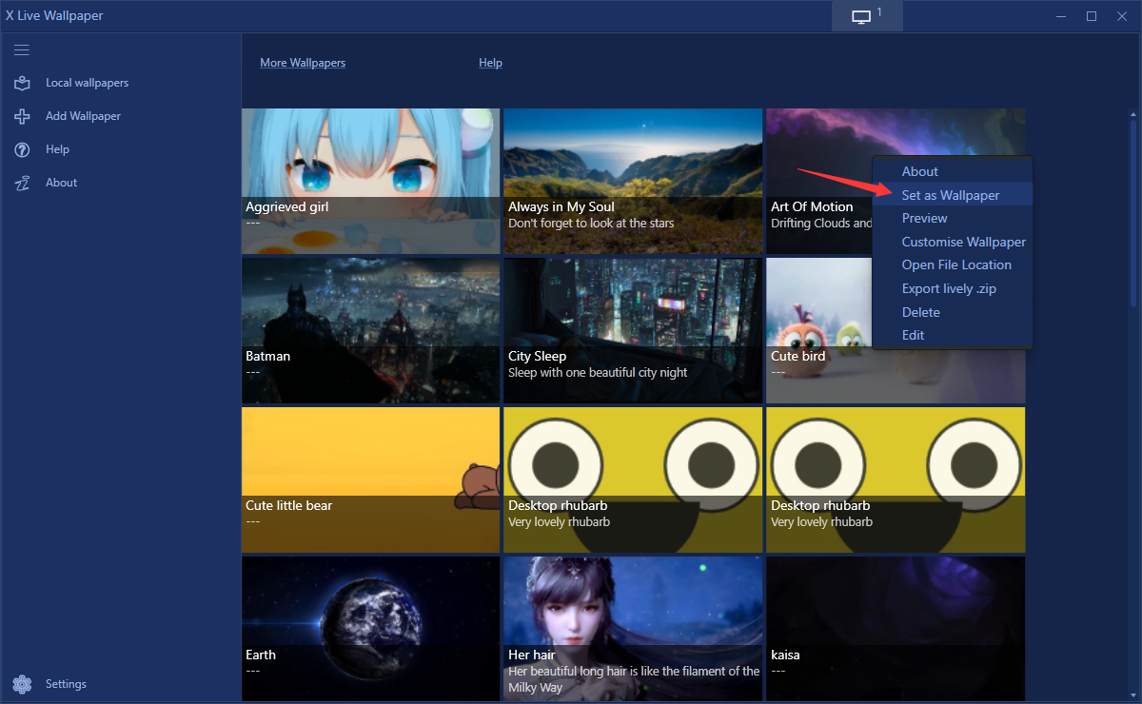Click Open File Location menu entry
This screenshot has height=704, width=1142.
click(x=955, y=264)
